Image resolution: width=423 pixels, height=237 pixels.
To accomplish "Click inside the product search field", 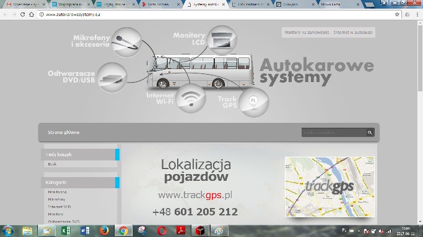I will coord(334,133).
